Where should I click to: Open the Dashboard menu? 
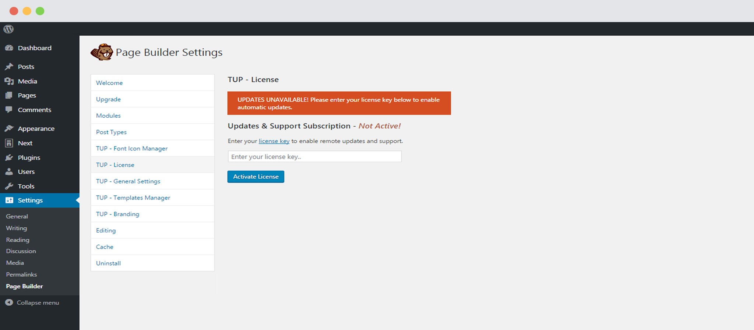35,48
